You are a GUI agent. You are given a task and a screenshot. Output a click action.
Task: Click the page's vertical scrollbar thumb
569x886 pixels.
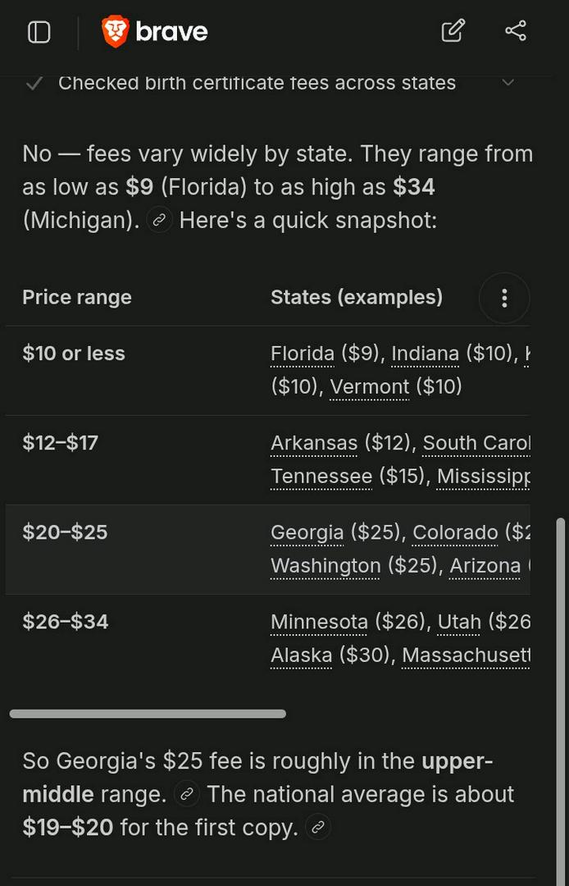tap(561, 701)
